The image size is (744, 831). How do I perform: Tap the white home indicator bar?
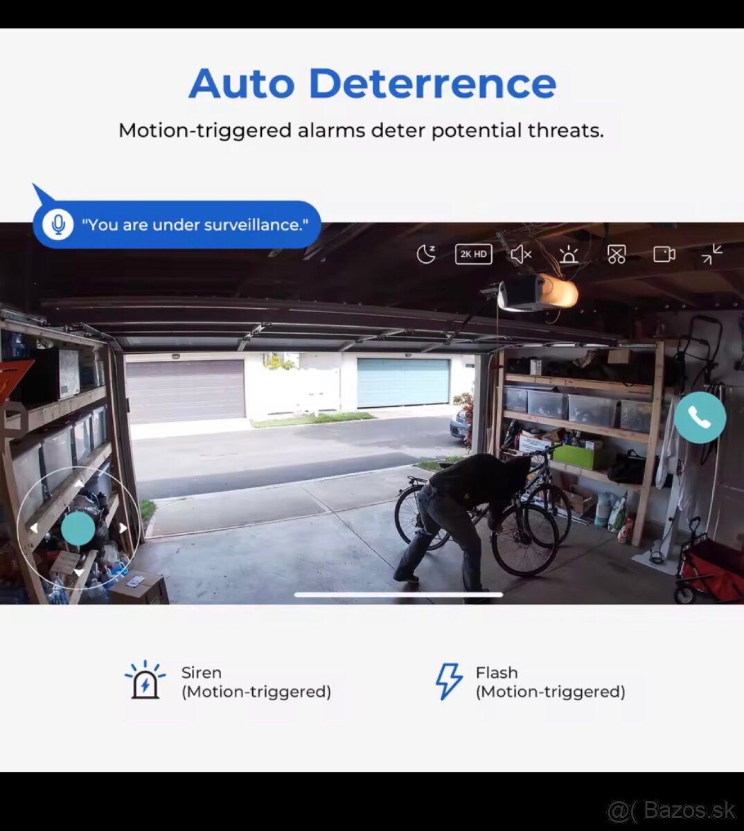tap(398, 594)
